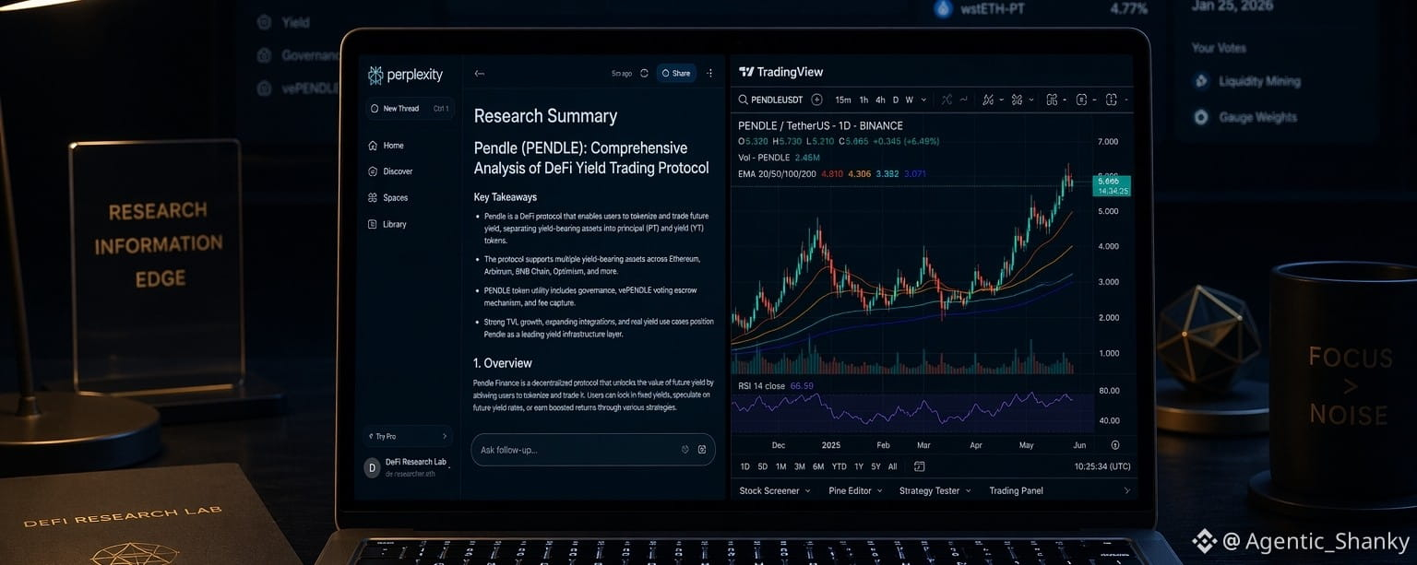Viewport: 1417px width, 565px height.
Task: Click the go-to-date calendar icon
Action: click(920, 466)
